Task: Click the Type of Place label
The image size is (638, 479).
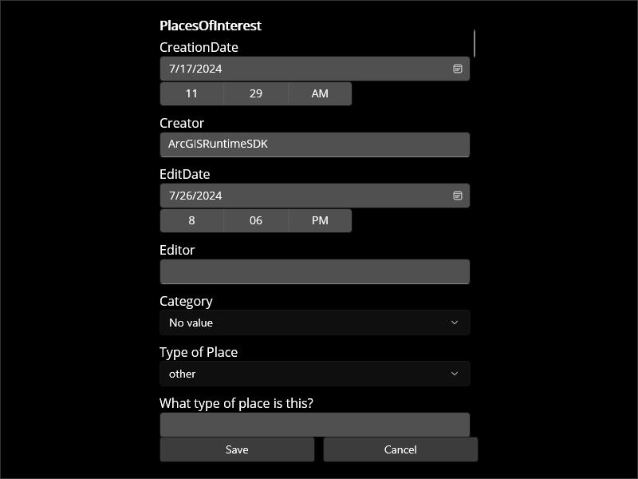Action: 199,352
